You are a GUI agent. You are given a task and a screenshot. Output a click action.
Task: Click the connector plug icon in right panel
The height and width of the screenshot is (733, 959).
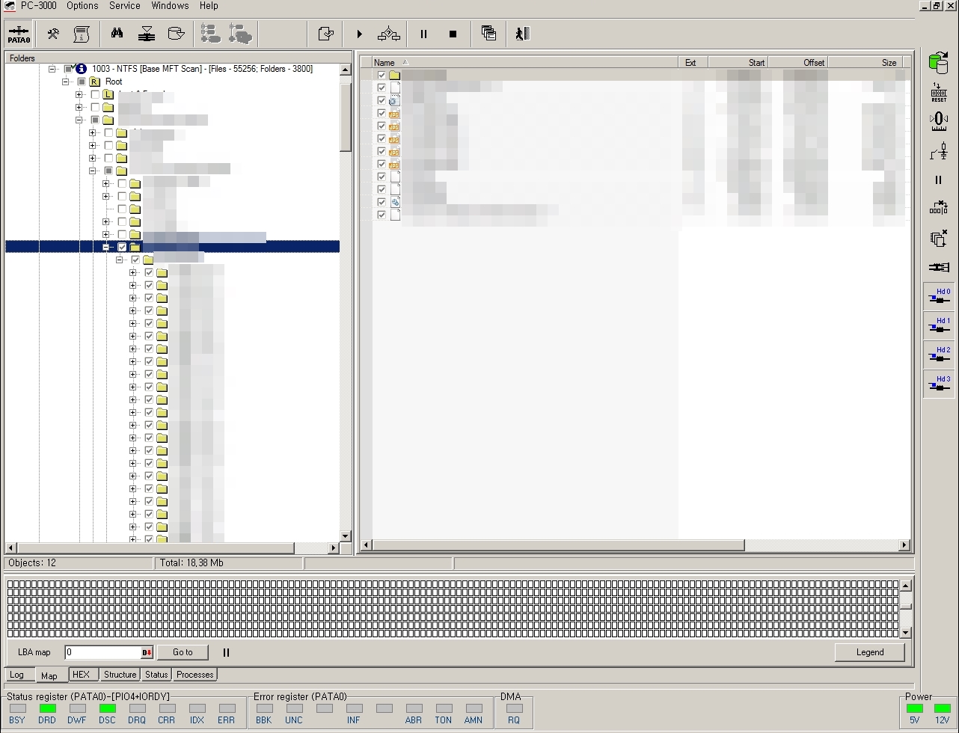click(938, 267)
